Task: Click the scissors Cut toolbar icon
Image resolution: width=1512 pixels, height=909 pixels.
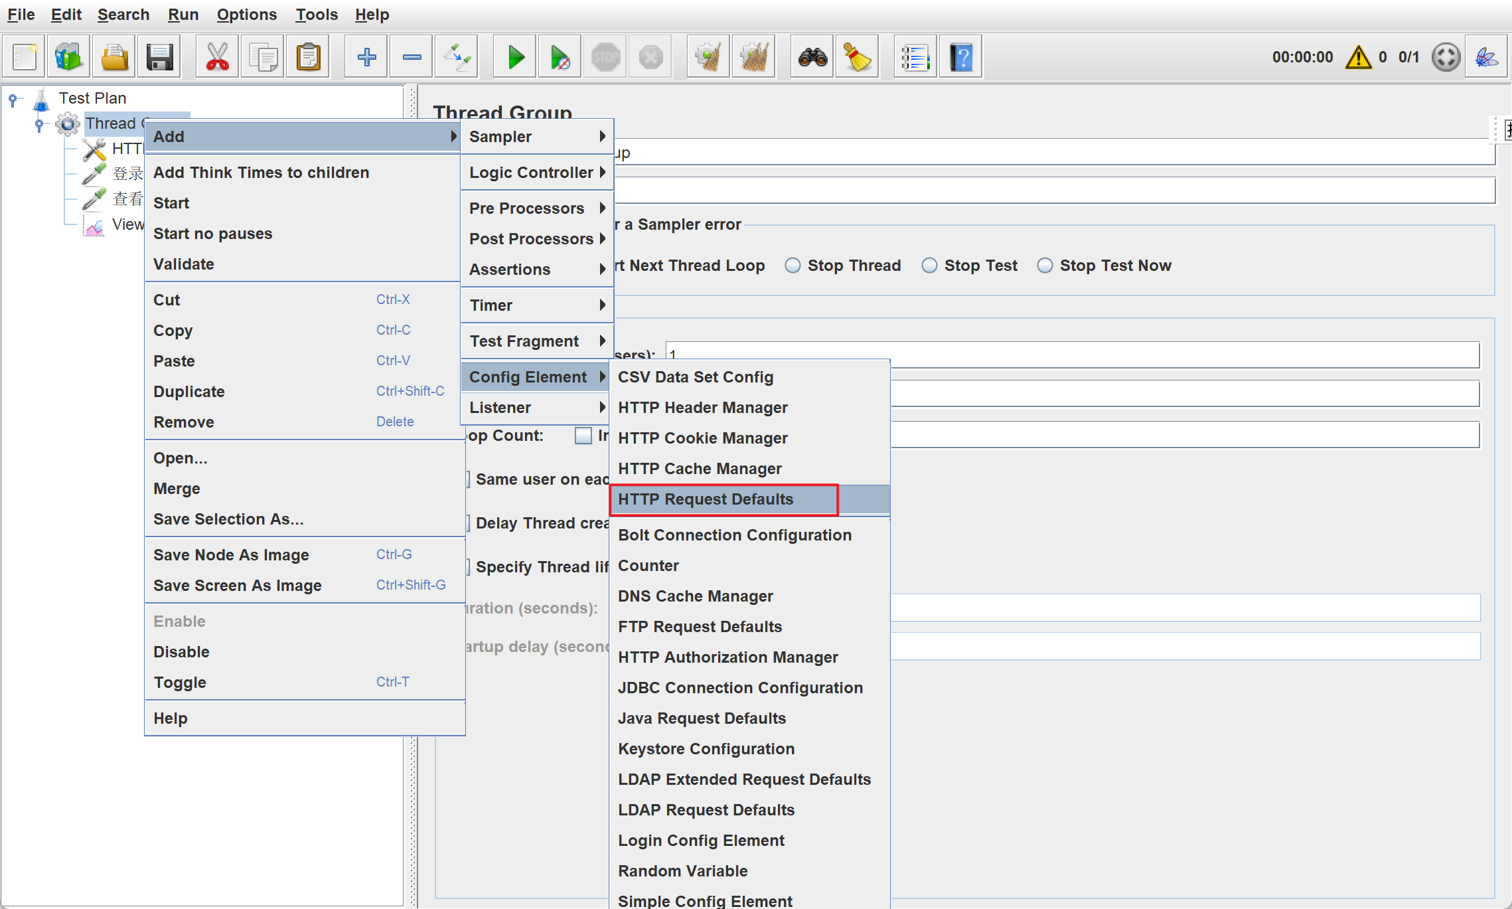Action: [x=218, y=58]
